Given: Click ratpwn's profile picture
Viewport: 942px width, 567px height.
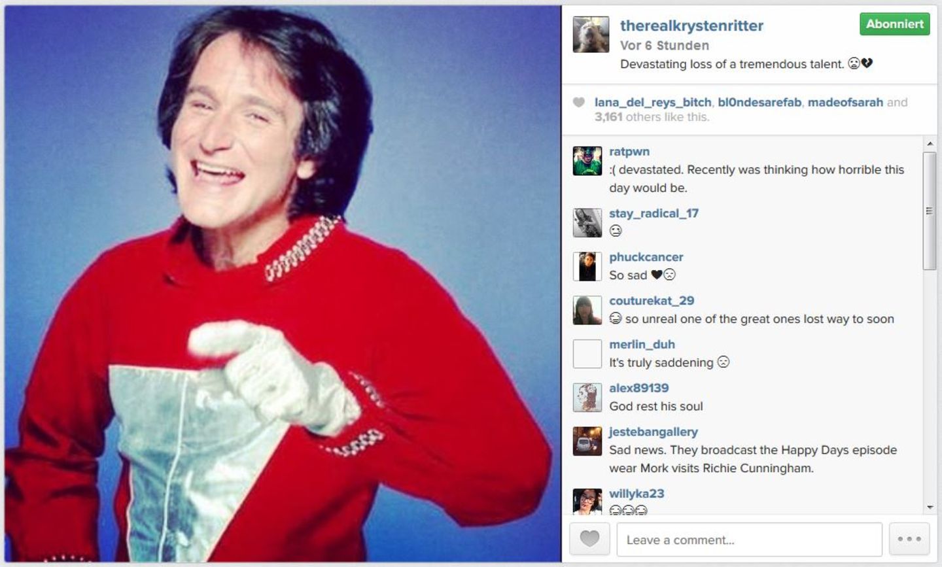Looking at the screenshot, I should [587, 161].
